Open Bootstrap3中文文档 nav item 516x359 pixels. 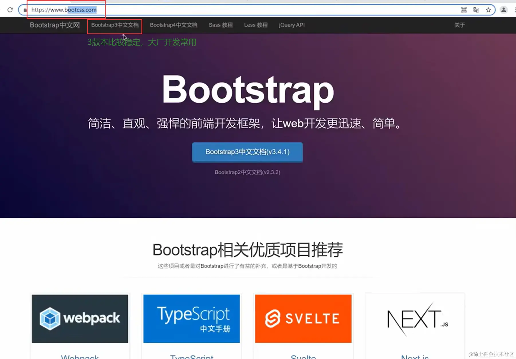[x=115, y=25]
